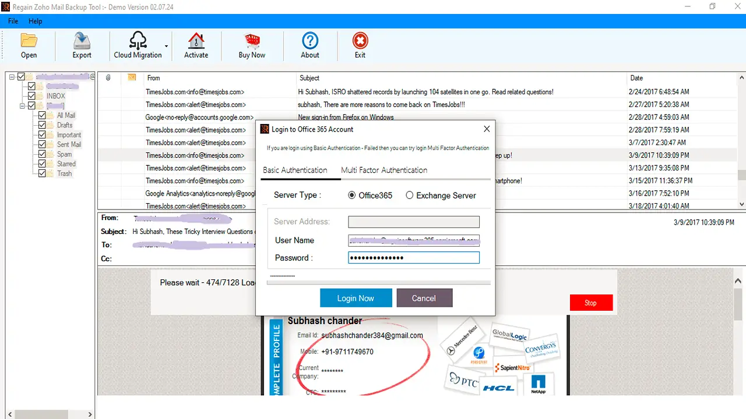Open the Cloud Migration dropdown arrow
746x419 pixels.
(x=167, y=47)
